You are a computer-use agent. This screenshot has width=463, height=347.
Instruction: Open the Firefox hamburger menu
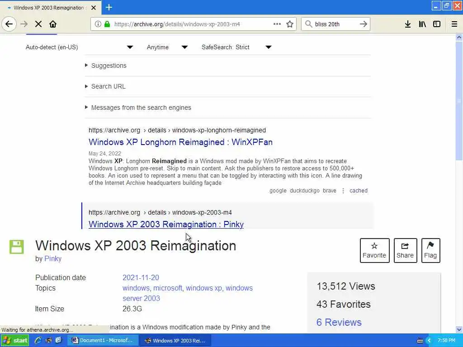[x=454, y=24]
